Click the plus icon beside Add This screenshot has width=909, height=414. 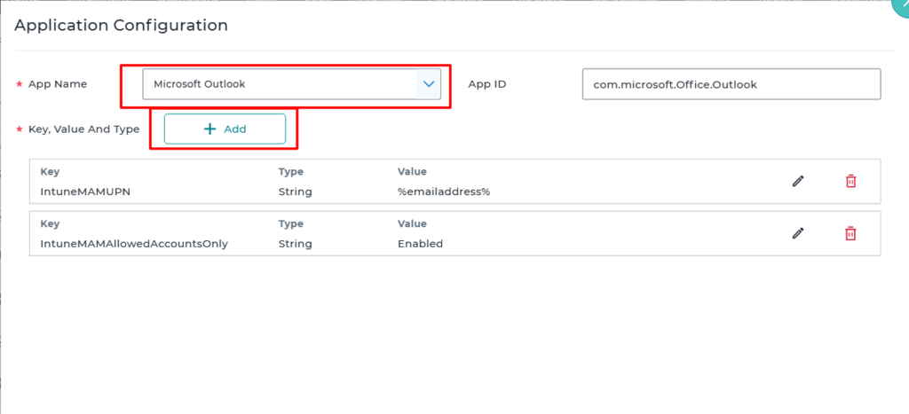209,129
